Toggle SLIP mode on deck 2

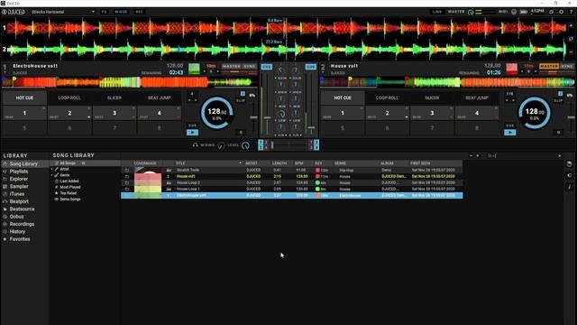point(558,100)
